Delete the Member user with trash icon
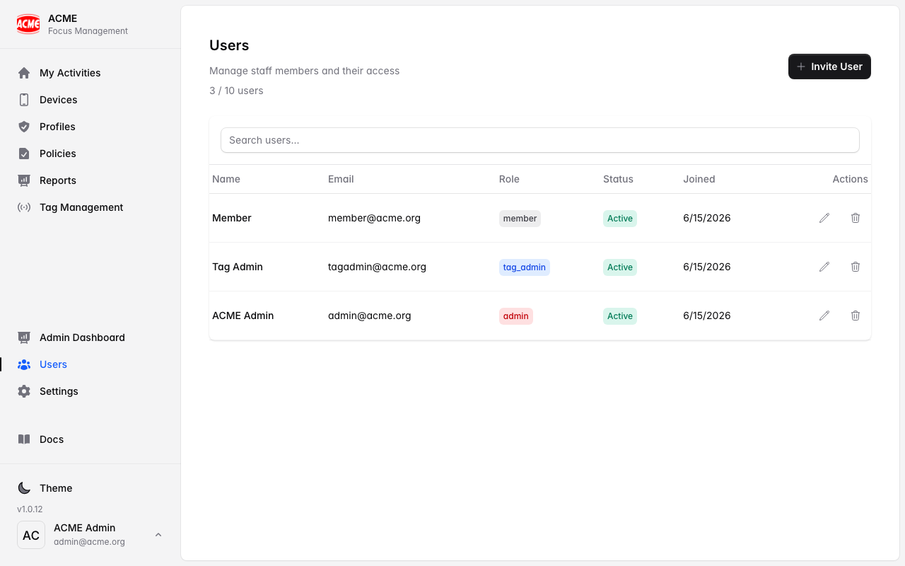Viewport: 905px width, 566px height. (x=856, y=218)
